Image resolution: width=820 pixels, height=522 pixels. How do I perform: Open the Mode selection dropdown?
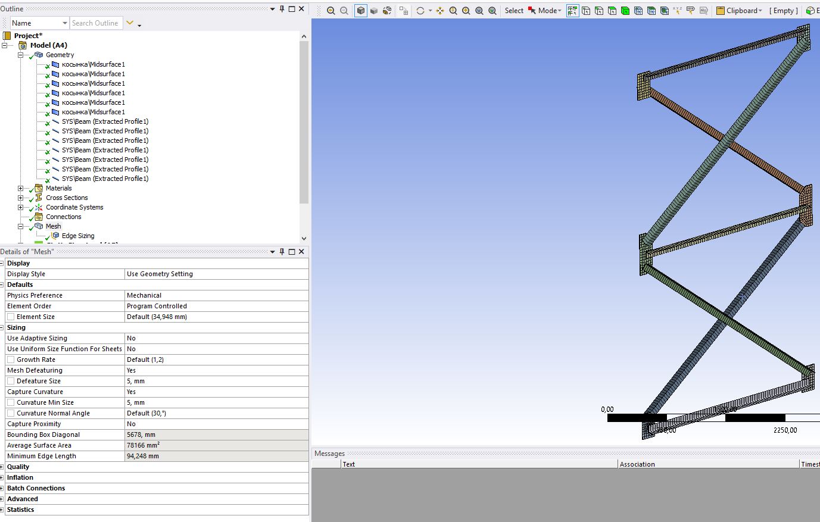coord(545,11)
